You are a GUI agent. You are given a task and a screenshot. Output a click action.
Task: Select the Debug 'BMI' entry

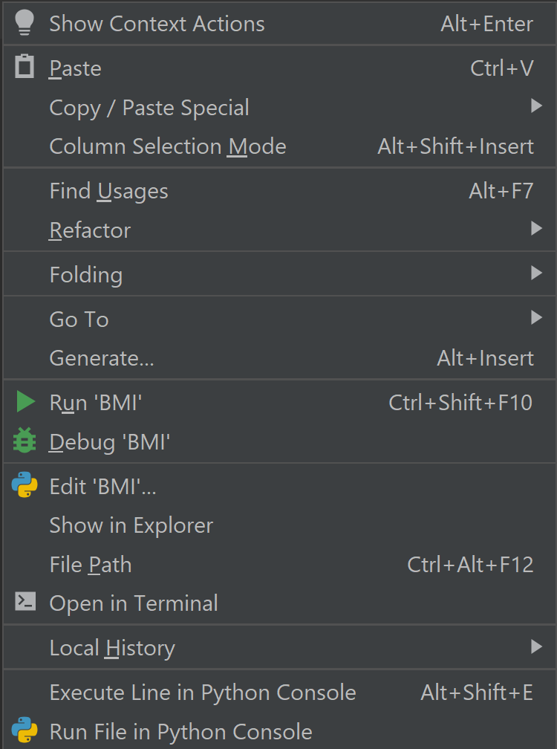pyautogui.click(x=110, y=442)
